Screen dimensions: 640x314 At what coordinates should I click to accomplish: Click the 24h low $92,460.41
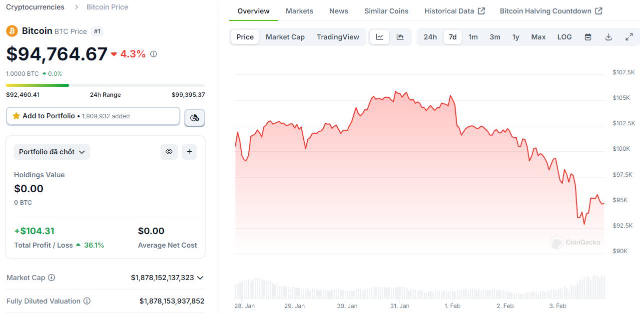tap(22, 95)
